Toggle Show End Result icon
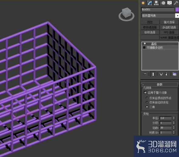This screenshot has height=157, width=179. coord(153,74)
